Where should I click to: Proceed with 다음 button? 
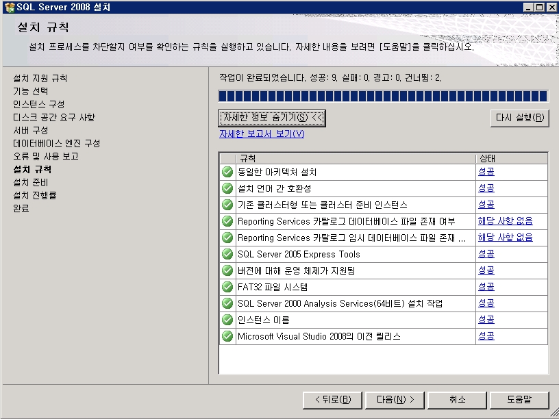pyautogui.click(x=395, y=400)
